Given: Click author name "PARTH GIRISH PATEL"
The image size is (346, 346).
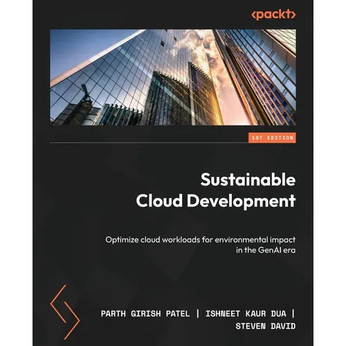Looking at the screenshot, I should [145, 313].
